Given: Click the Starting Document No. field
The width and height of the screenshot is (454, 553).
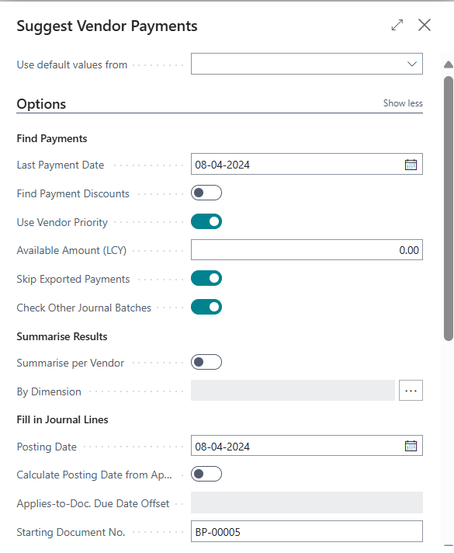Looking at the screenshot, I should coord(307,531).
